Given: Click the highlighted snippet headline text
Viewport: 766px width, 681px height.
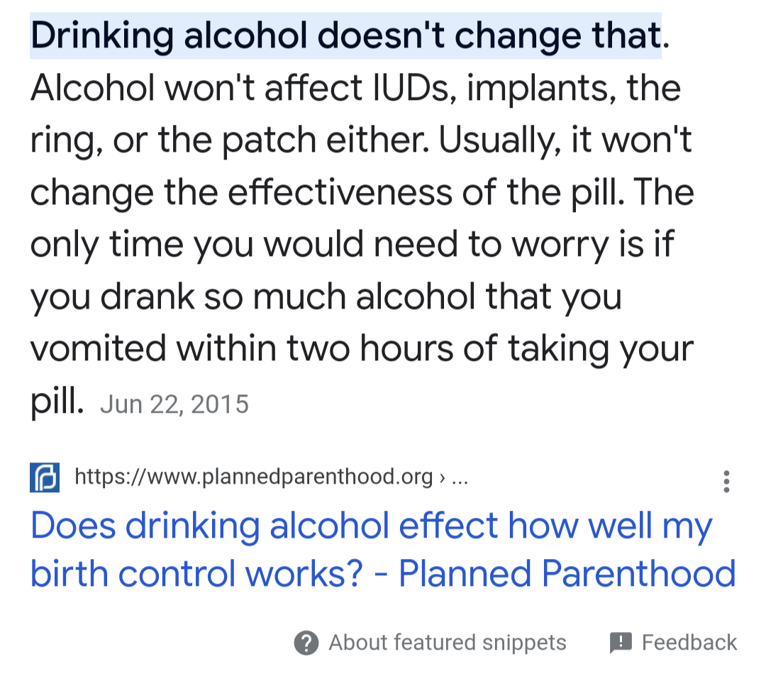Looking at the screenshot, I should click(345, 36).
